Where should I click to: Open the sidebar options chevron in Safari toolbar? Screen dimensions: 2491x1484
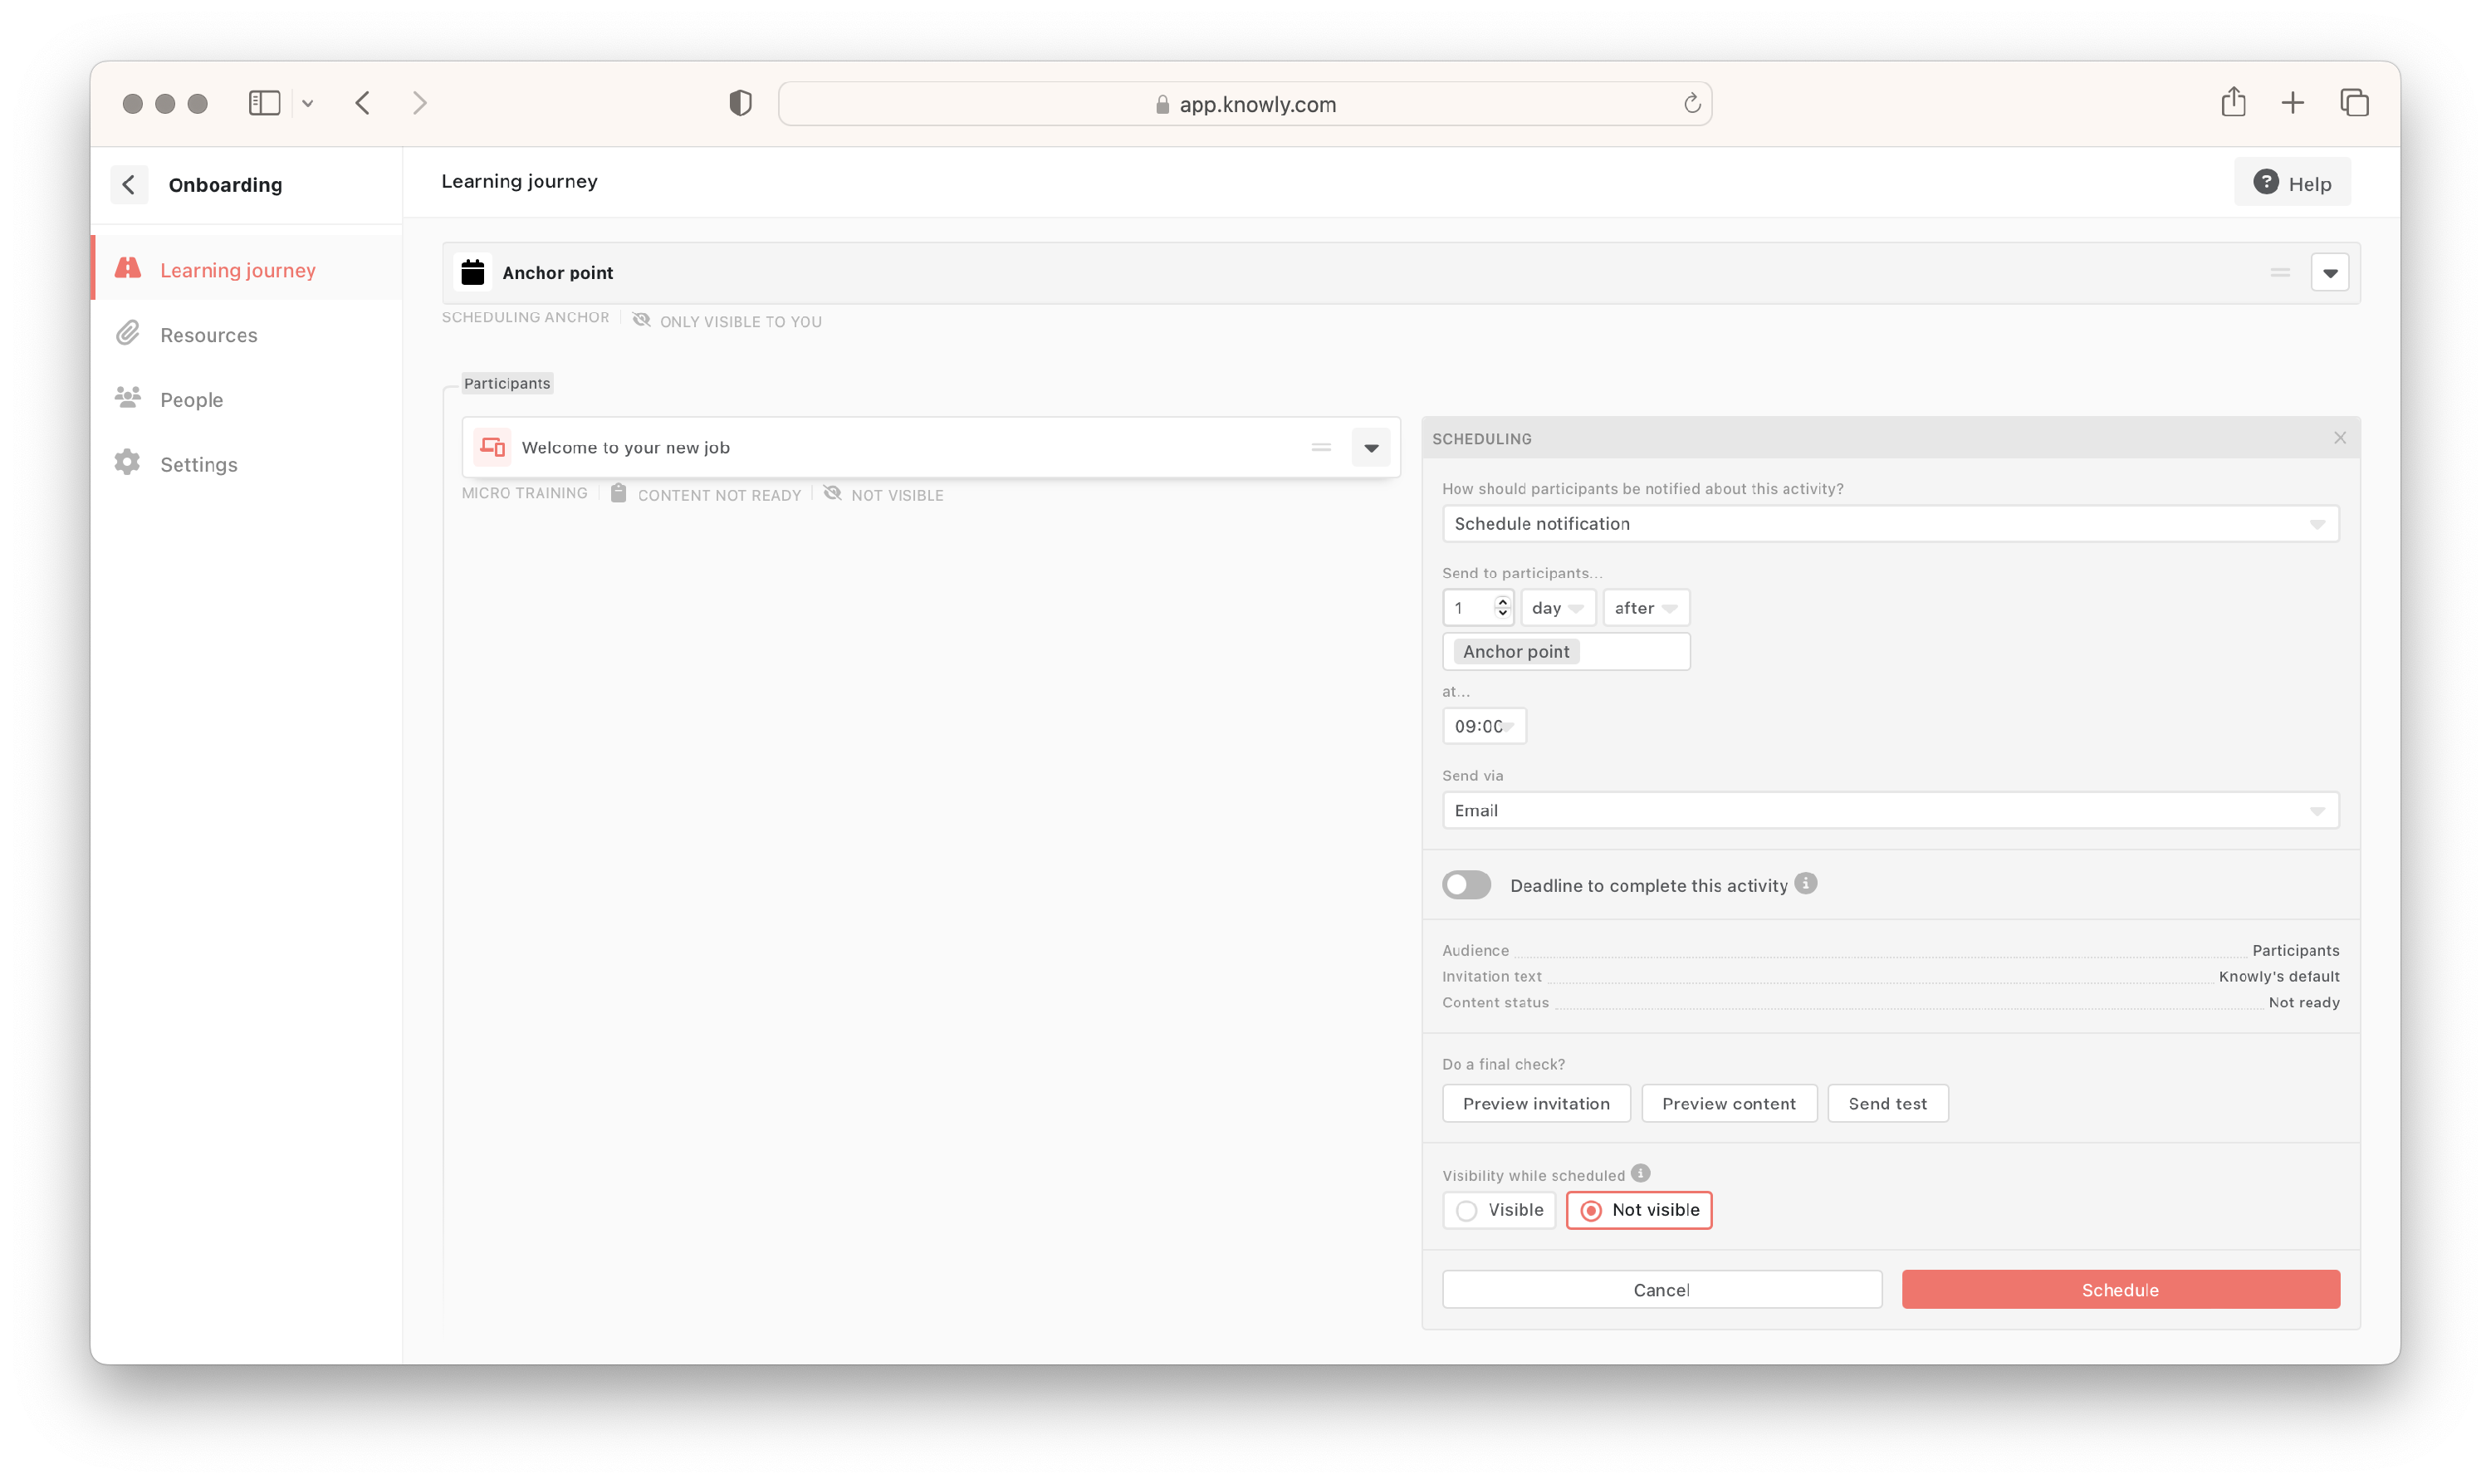pyautogui.click(x=308, y=104)
